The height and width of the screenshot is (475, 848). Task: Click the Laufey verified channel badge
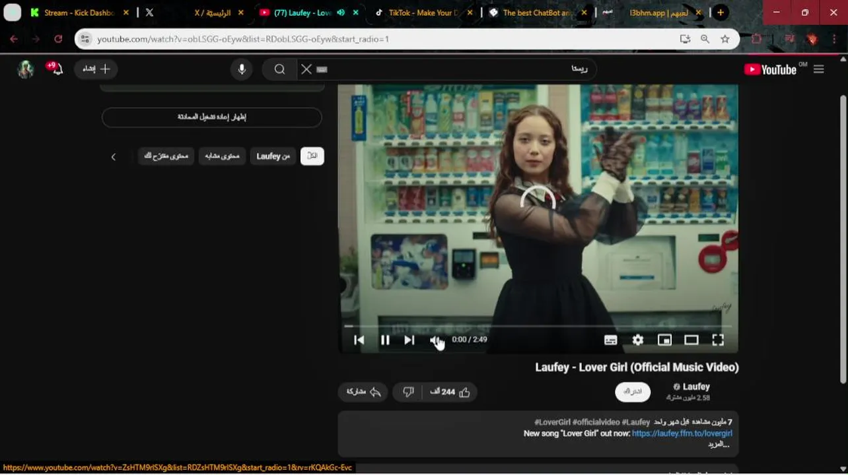(676, 387)
